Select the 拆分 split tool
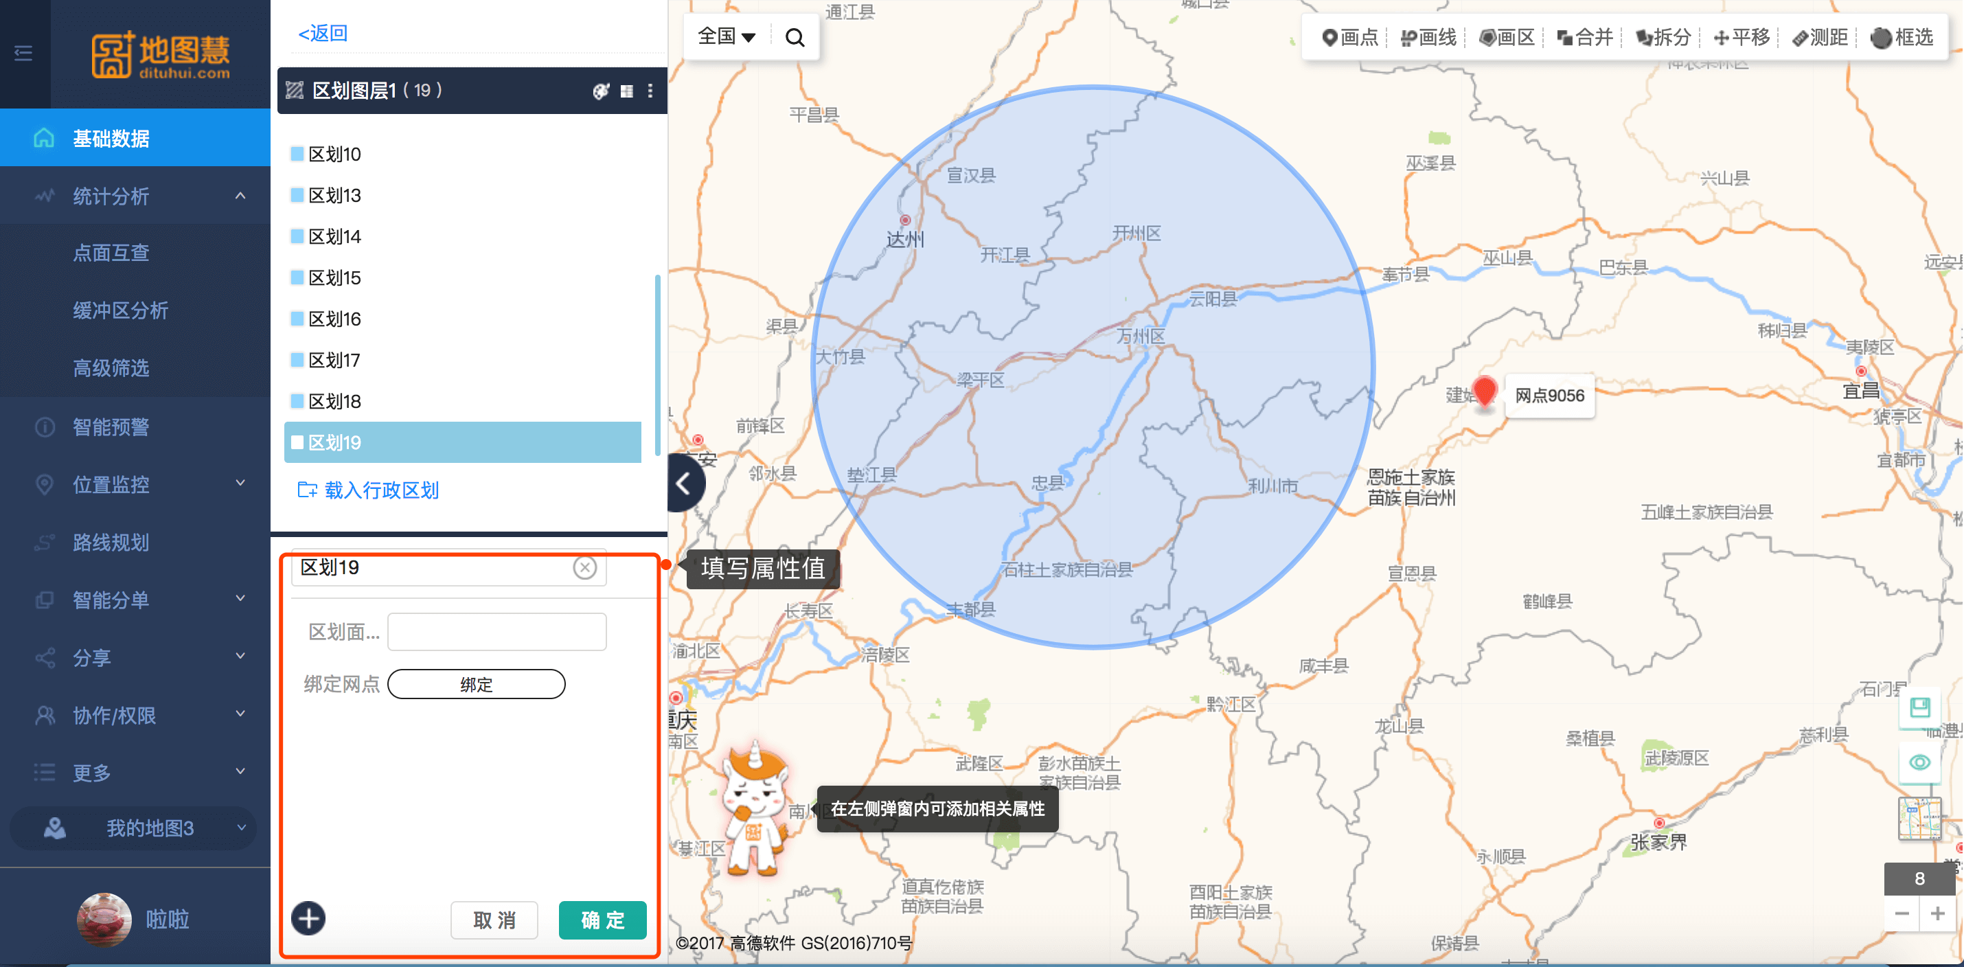Image resolution: width=1964 pixels, height=967 pixels. tap(1664, 36)
